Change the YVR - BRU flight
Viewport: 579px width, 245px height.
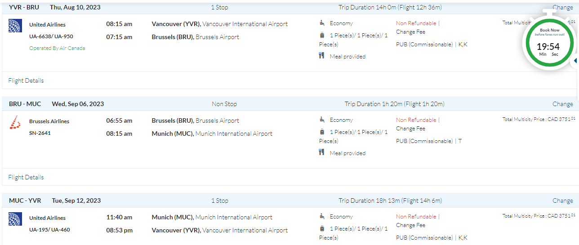(x=562, y=7)
